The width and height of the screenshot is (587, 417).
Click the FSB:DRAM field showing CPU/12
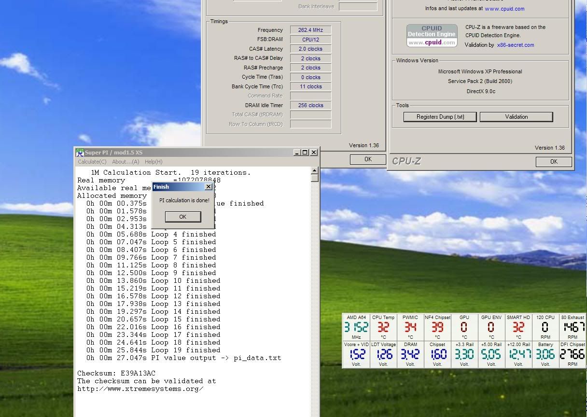click(310, 40)
